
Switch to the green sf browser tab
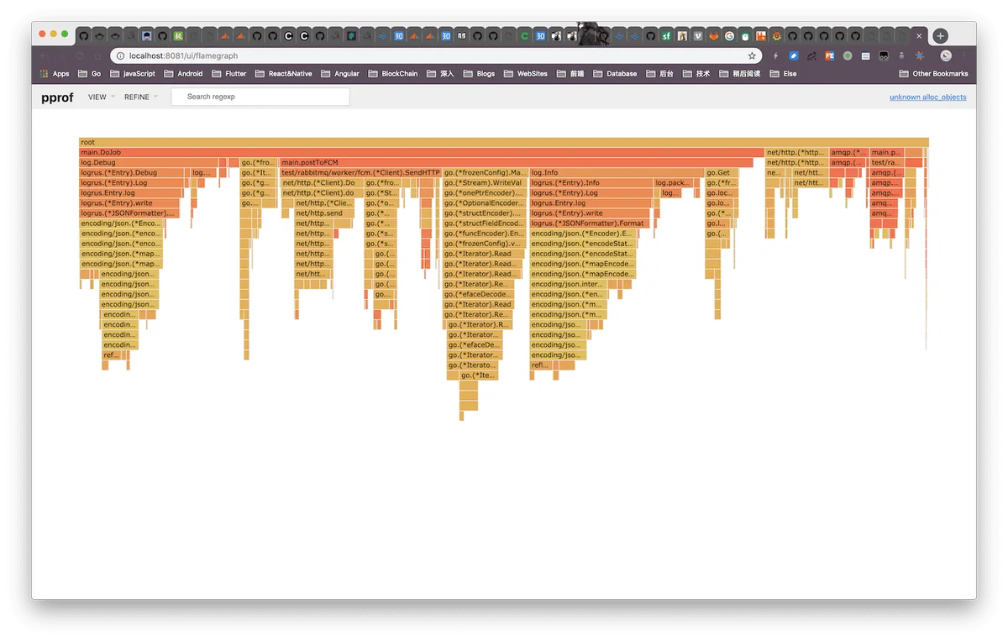tap(666, 36)
